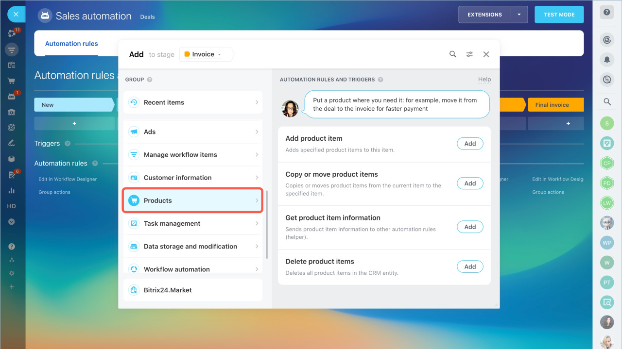Add the Copy or move product items rule
This screenshot has height=349, width=622.
point(469,183)
